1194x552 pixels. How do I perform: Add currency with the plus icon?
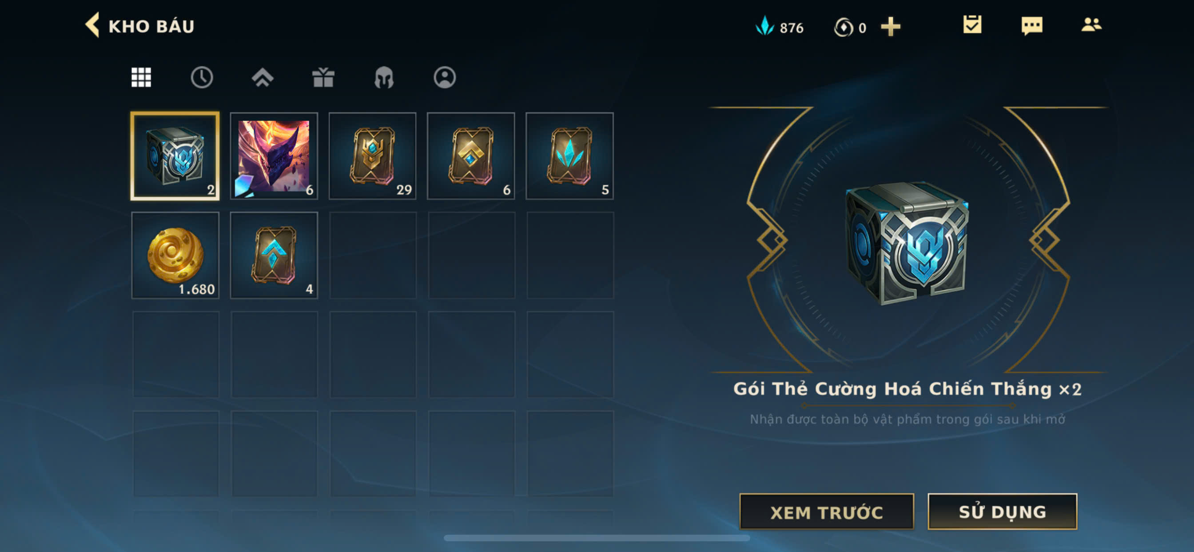pyautogui.click(x=891, y=26)
